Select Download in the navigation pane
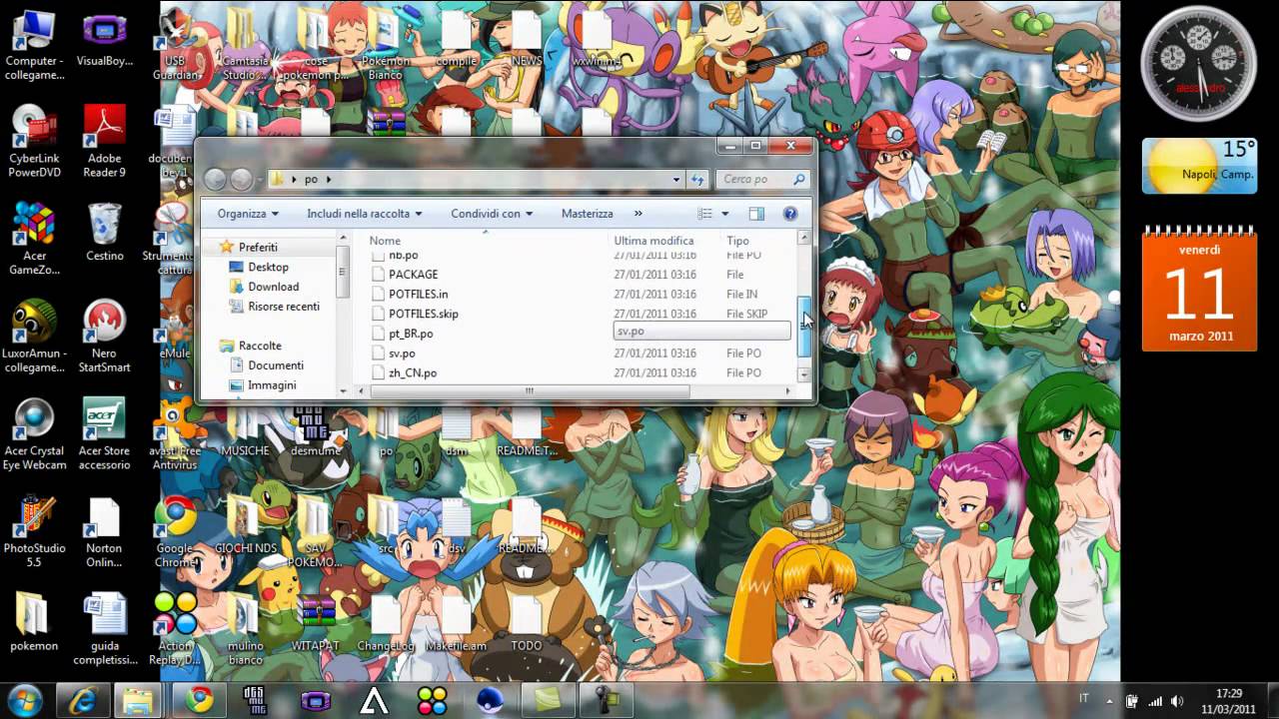This screenshot has height=719, width=1279. [273, 287]
